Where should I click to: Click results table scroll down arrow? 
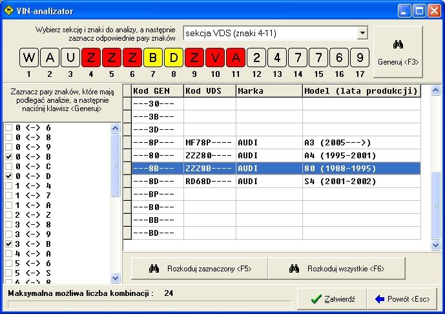tap(435, 245)
